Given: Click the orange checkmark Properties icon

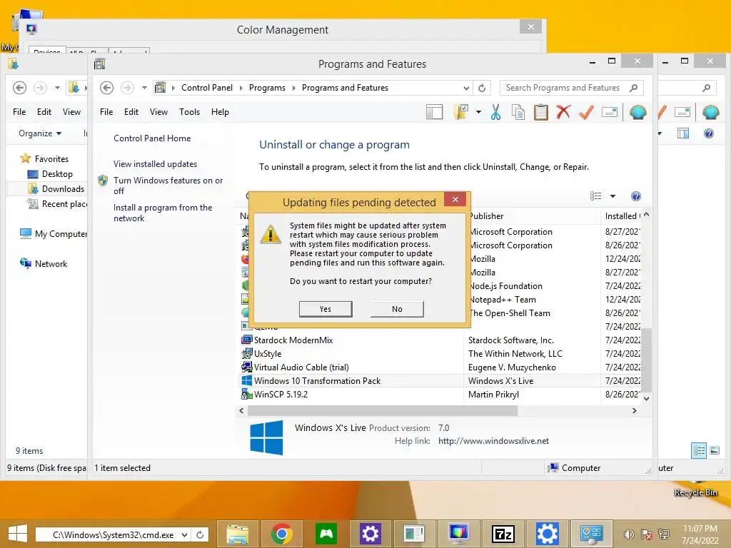Looking at the screenshot, I should click(586, 112).
